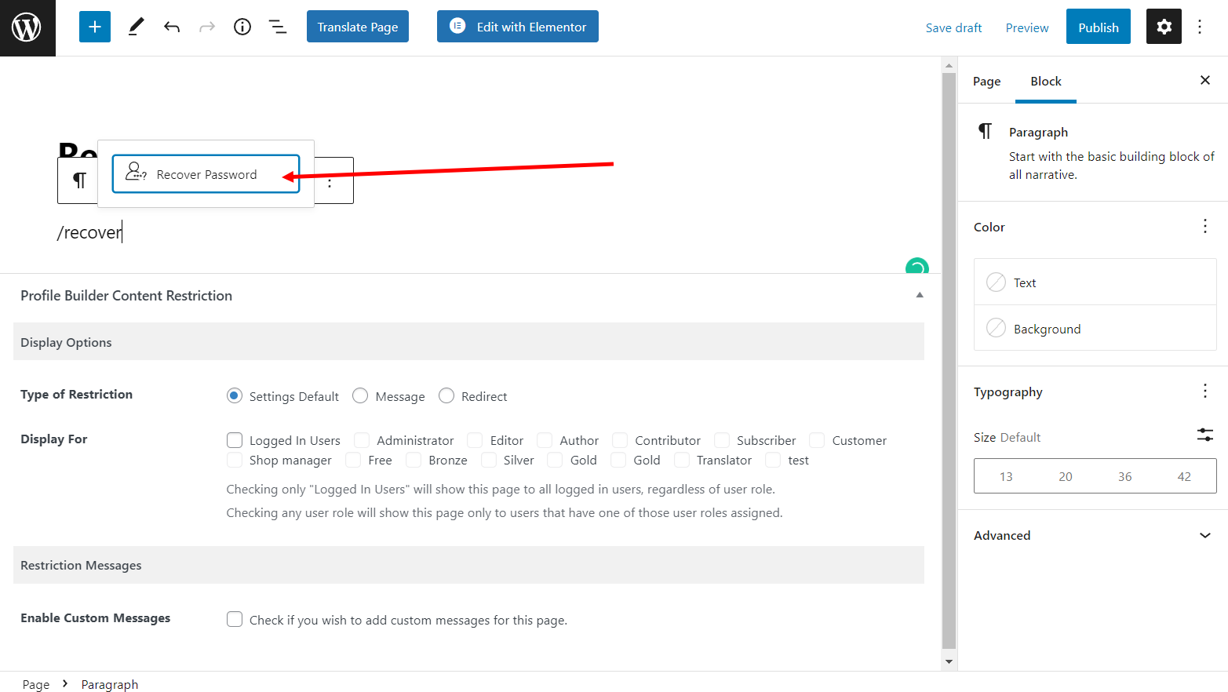Open the List View outline icon
The height and width of the screenshot is (692, 1228).
[x=278, y=27]
